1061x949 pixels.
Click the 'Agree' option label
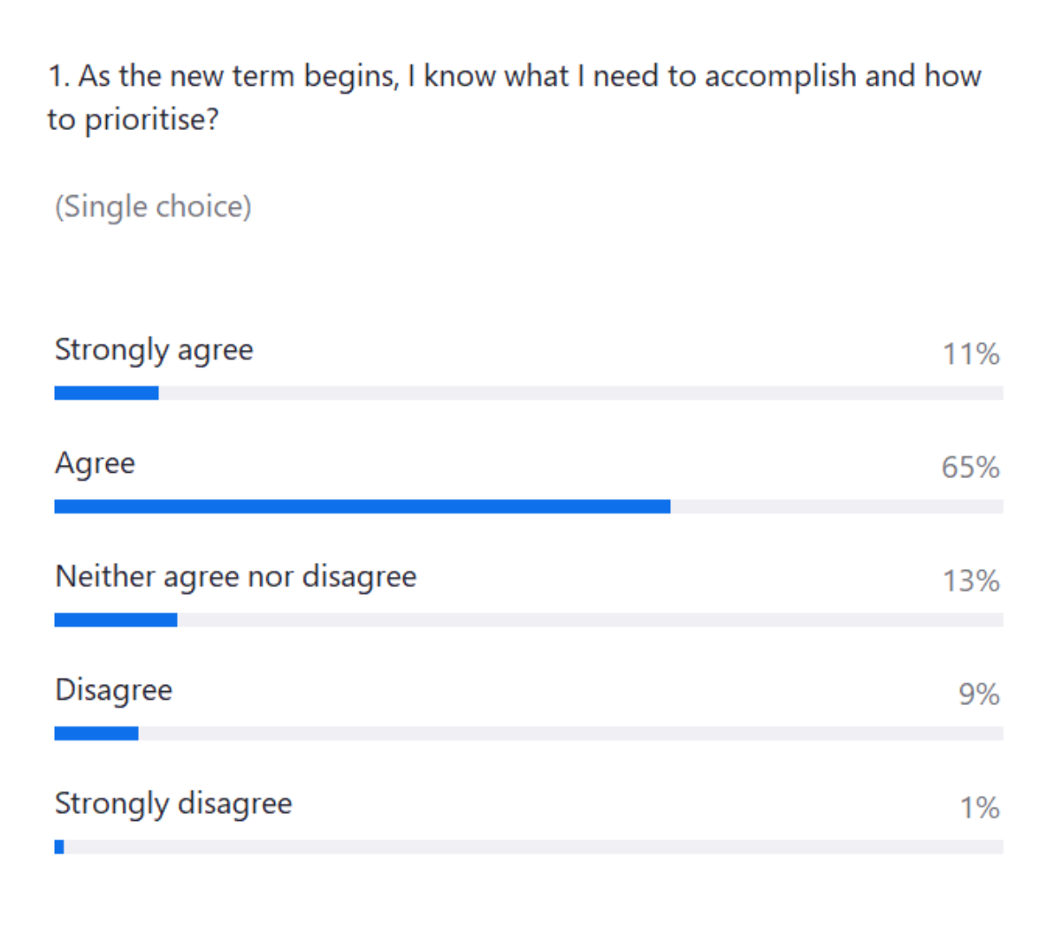(95, 464)
